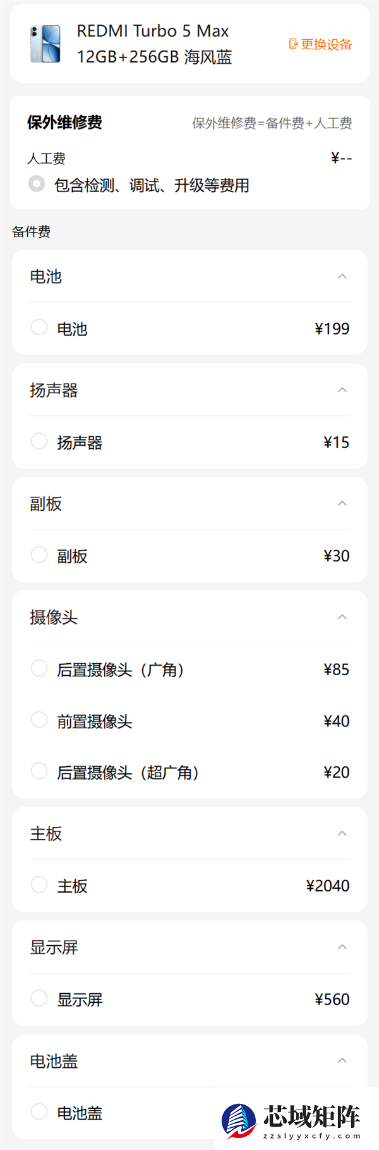
Task: Collapse the 主板 section
Action: [x=342, y=833]
